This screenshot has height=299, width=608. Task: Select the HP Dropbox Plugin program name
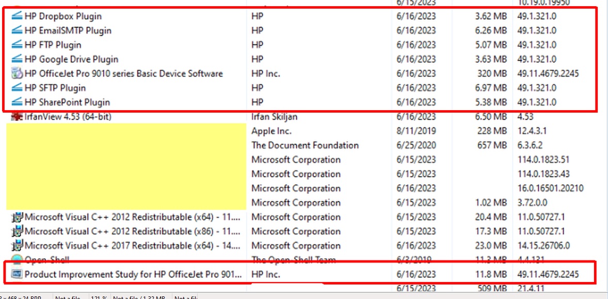click(x=63, y=16)
